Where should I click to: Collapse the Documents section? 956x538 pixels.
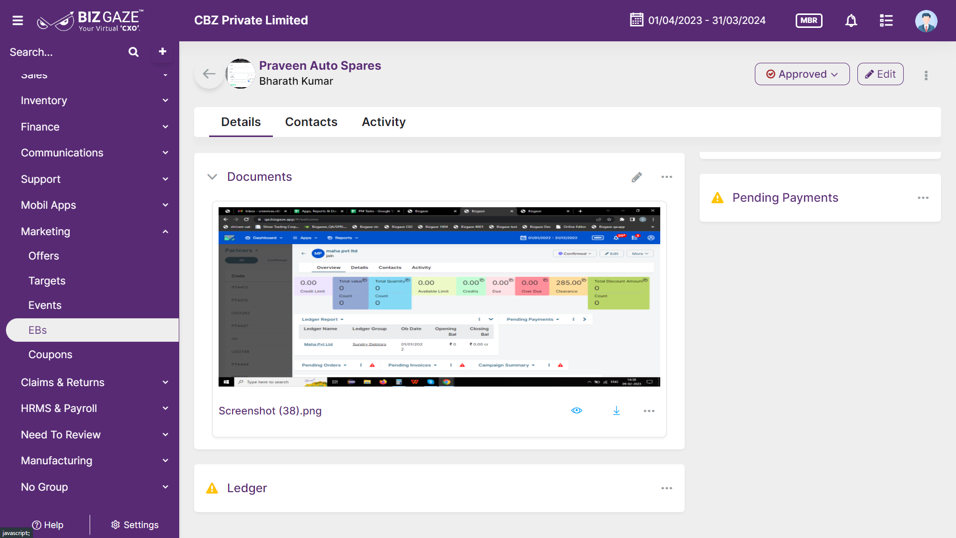(212, 177)
